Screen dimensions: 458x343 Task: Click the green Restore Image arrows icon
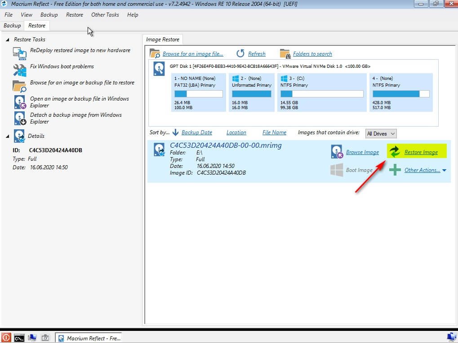395,151
